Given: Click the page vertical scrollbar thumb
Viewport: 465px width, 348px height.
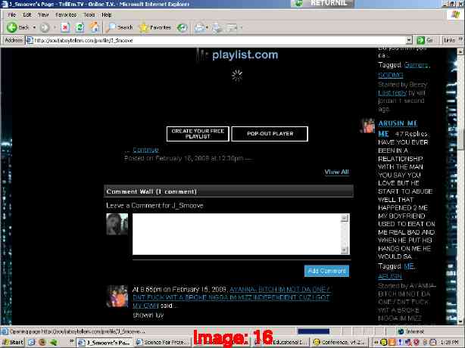Looking at the screenshot, I should click(460, 138).
